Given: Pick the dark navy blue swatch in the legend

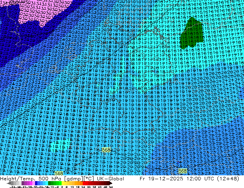Looking at the screenshot, I should point(36,183).
